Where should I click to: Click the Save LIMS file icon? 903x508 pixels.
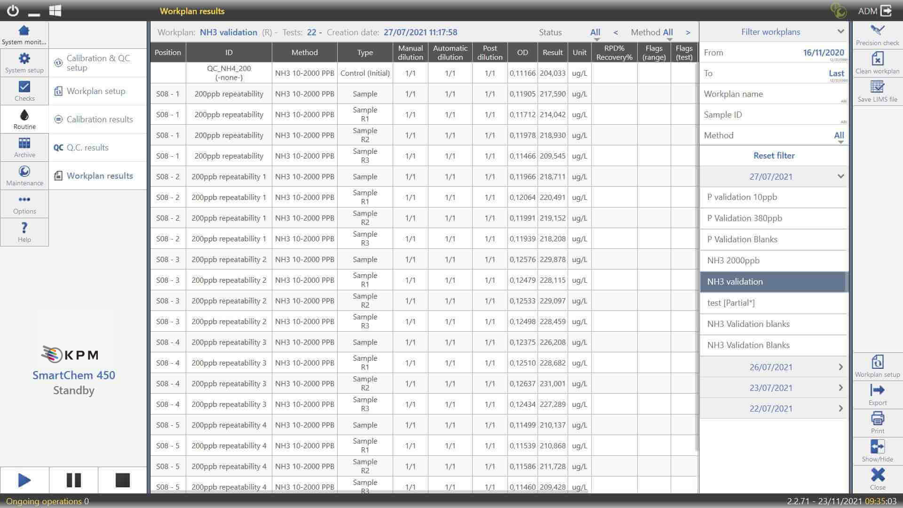click(877, 87)
